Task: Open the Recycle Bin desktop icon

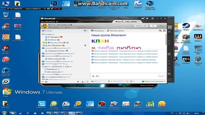Action: coord(6,16)
